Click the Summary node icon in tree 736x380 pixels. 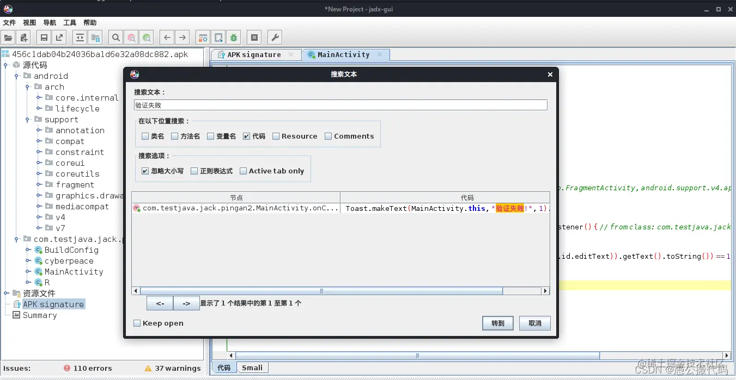tap(16, 315)
